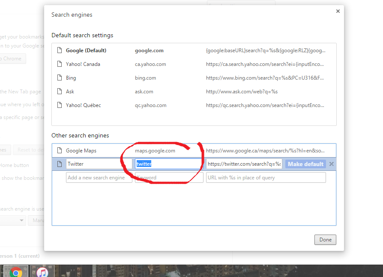The image size is (383, 277).
Task: Click the URL with %s field
Action: coord(266,177)
